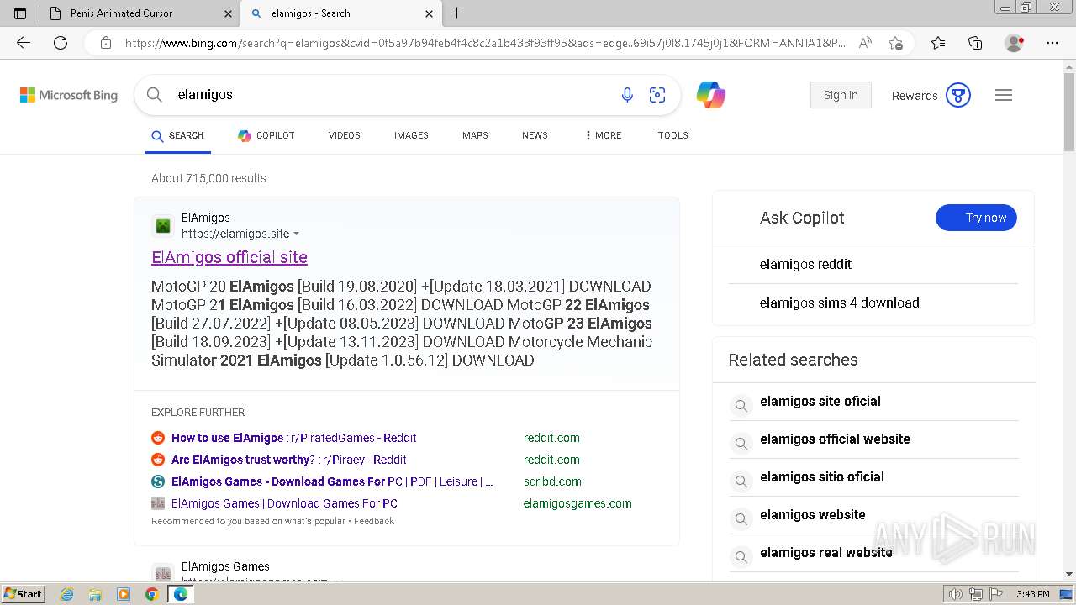Select the SEARCH tab
The height and width of the screenshot is (605, 1076).
point(177,135)
